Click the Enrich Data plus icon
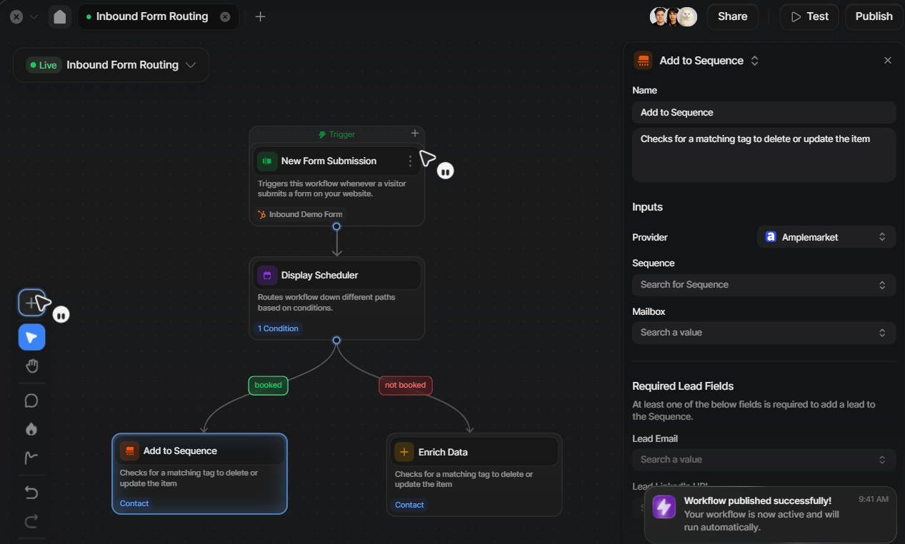Image resolution: width=905 pixels, height=544 pixels. (404, 452)
